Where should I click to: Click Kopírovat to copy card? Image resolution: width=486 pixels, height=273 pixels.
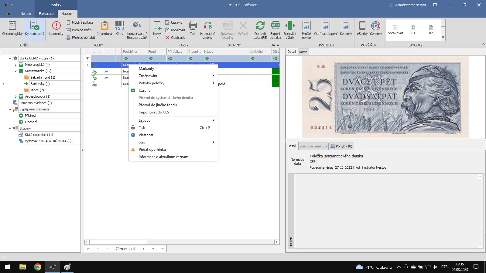click(175, 30)
